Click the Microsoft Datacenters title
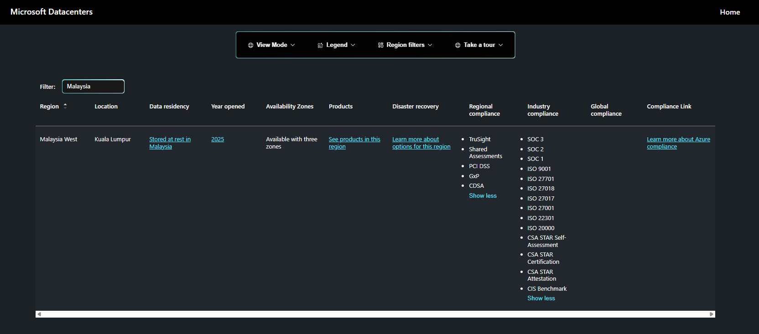 52,12
